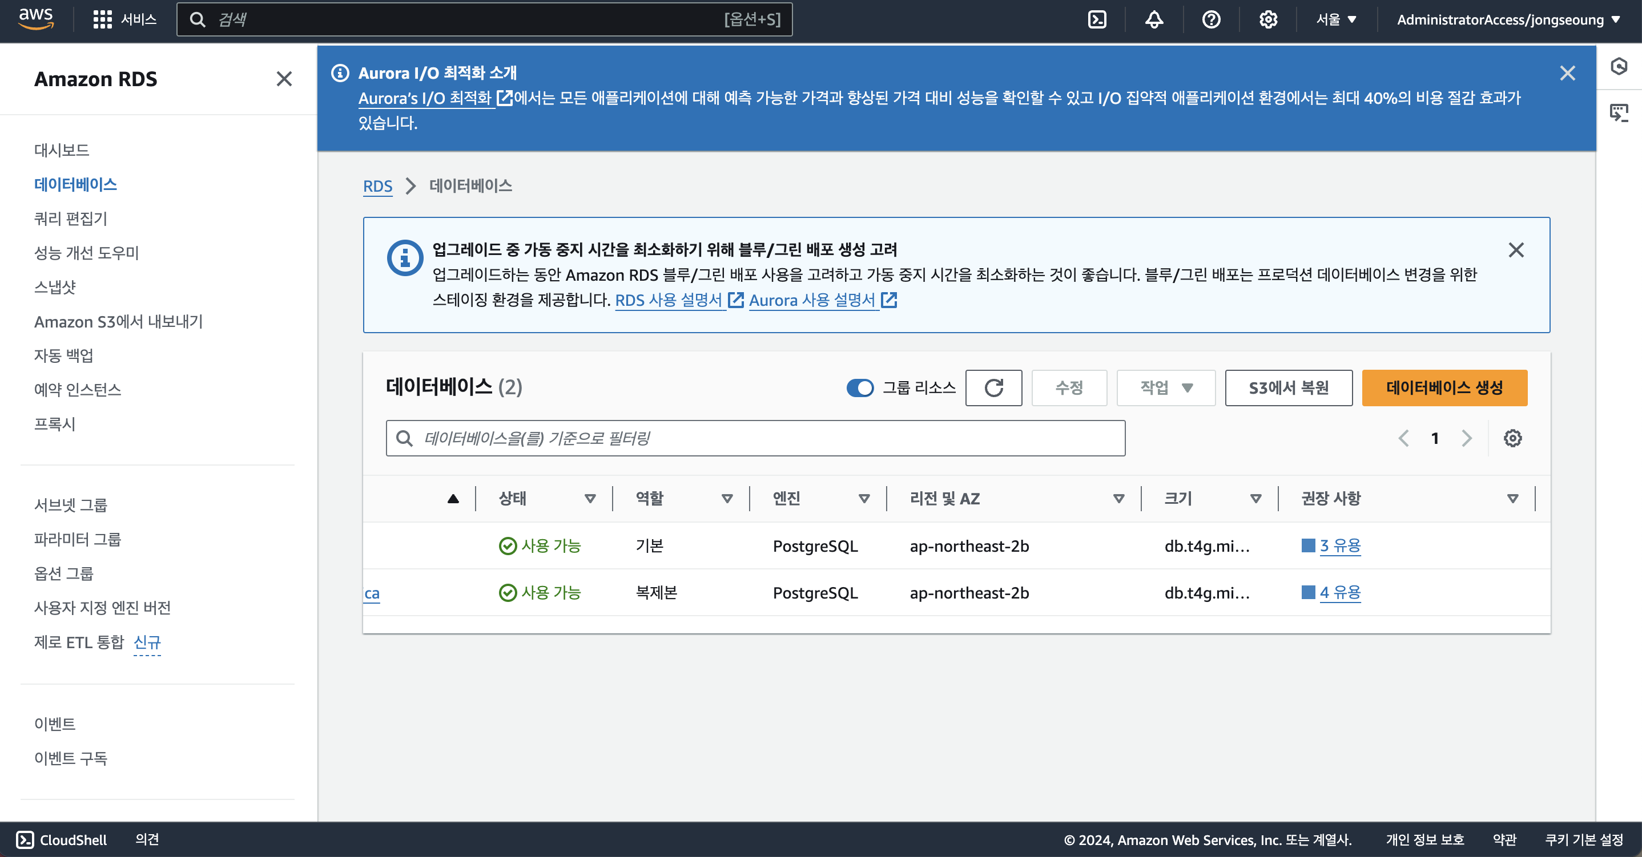This screenshot has height=857, width=1642.
Task: Open 파라미터 그룹 sidebar item
Action: point(77,539)
